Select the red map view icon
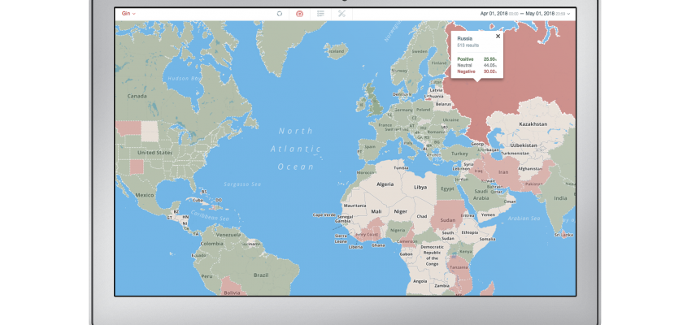 [299, 14]
